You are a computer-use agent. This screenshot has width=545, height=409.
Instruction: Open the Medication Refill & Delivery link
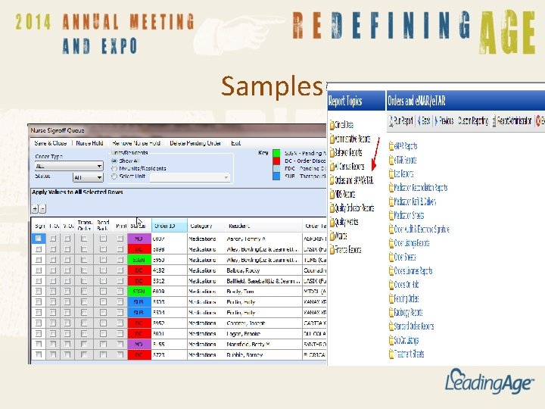[x=415, y=201]
